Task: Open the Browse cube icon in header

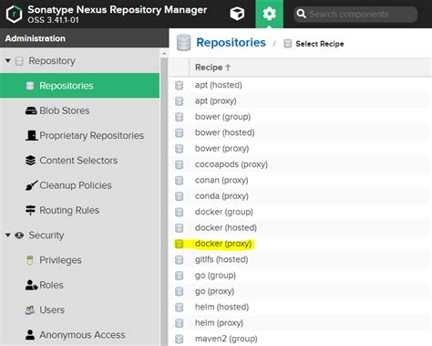Action: (x=237, y=14)
